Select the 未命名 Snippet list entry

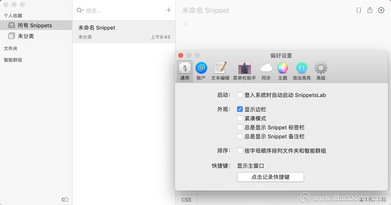[x=124, y=32]
